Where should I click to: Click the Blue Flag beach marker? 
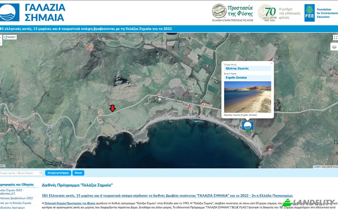[x=248, y=126]
